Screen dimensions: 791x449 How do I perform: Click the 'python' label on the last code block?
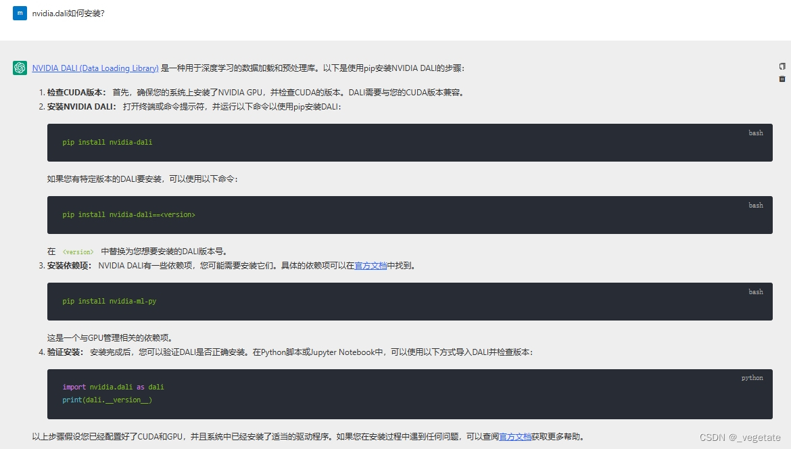click(x=752, y=378)
